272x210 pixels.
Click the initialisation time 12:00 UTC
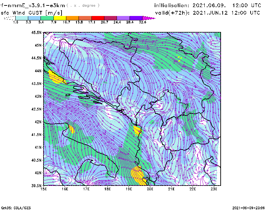pos(247,5)
